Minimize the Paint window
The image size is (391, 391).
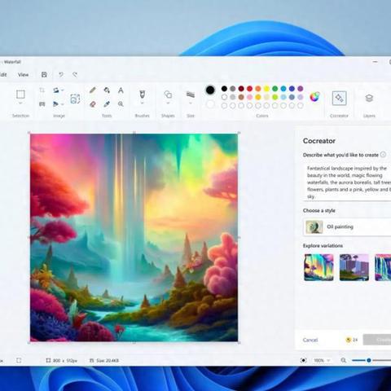(376, 62)
